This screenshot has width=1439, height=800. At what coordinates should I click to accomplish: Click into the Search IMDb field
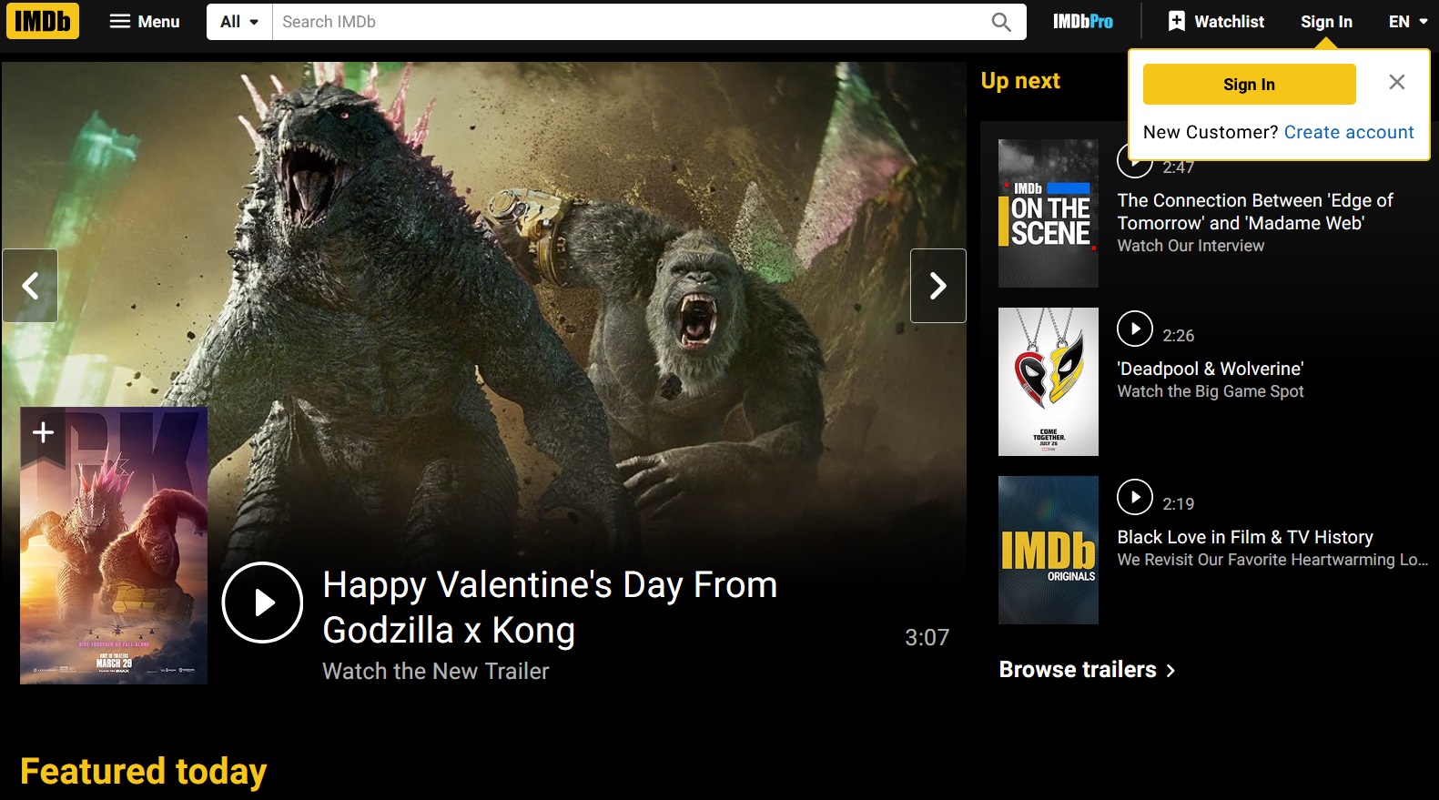tap(628, 21)
